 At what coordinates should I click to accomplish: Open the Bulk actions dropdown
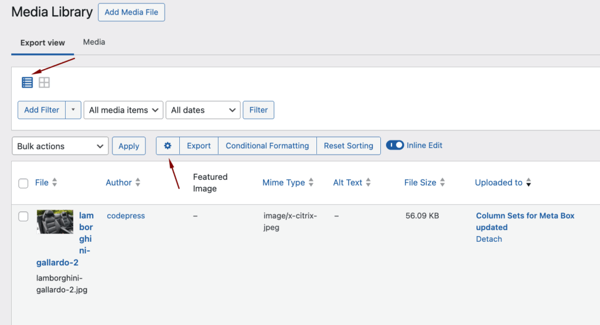click(x=60, y=146)
